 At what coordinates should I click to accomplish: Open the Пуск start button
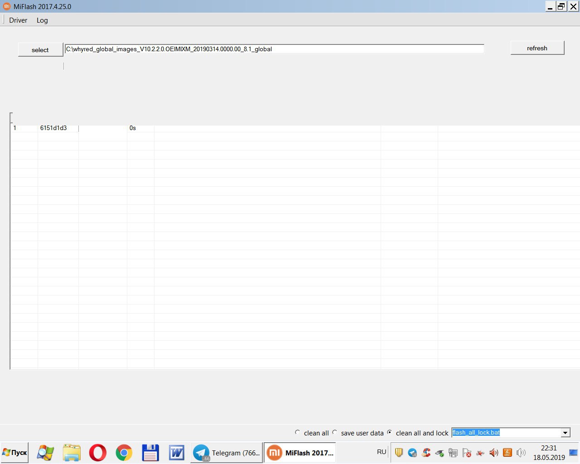coord(14,453)
